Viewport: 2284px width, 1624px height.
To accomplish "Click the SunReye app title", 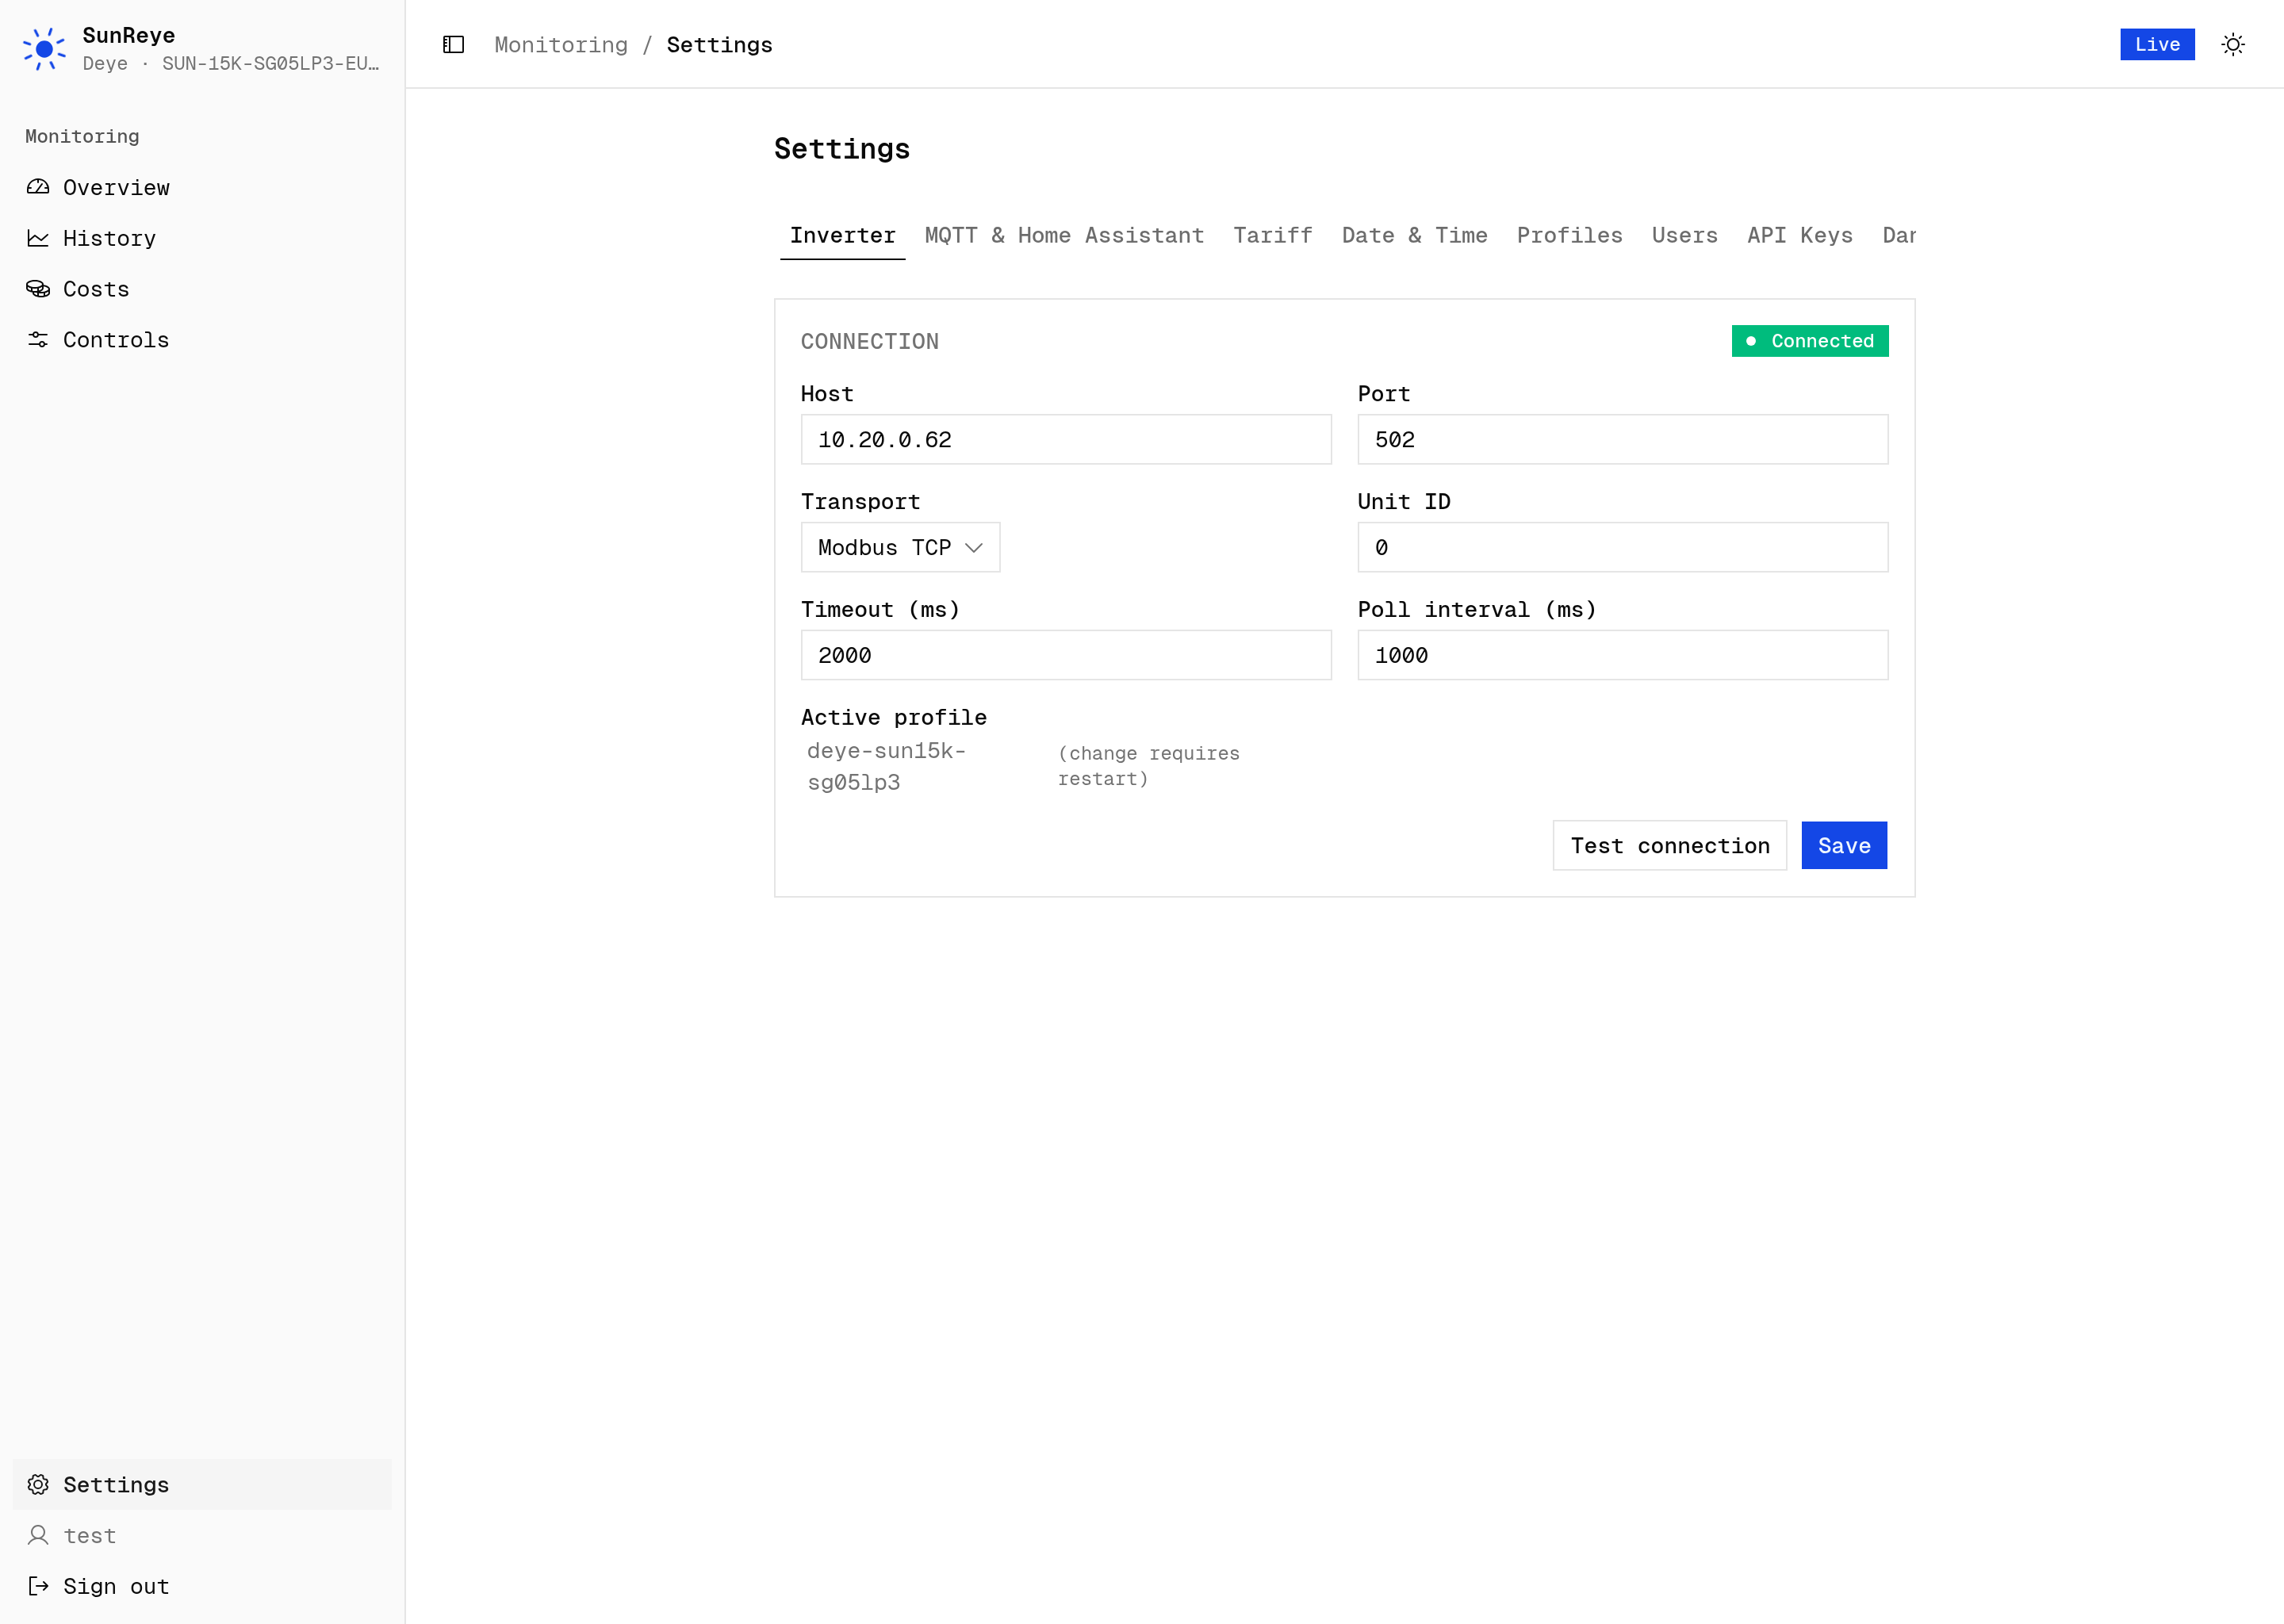I will point(129,35).
